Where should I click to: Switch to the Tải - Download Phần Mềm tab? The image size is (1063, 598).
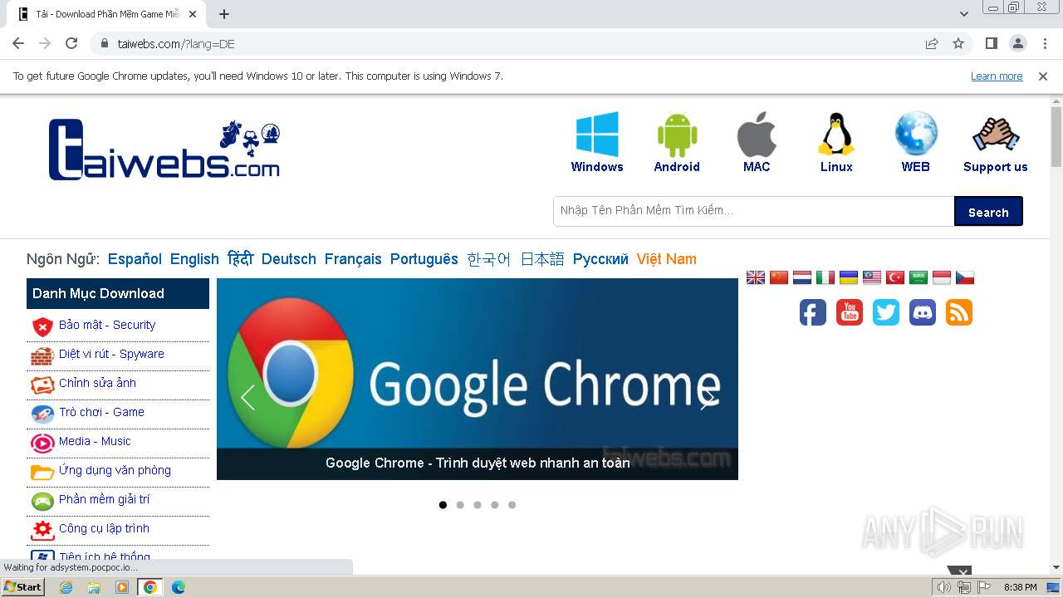[106, 14]
